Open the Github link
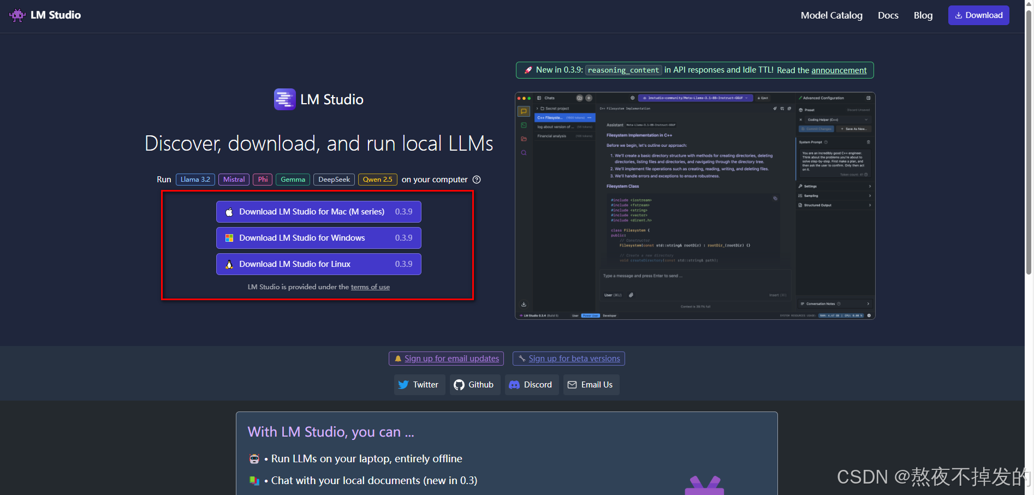 [x=475, y=385]
